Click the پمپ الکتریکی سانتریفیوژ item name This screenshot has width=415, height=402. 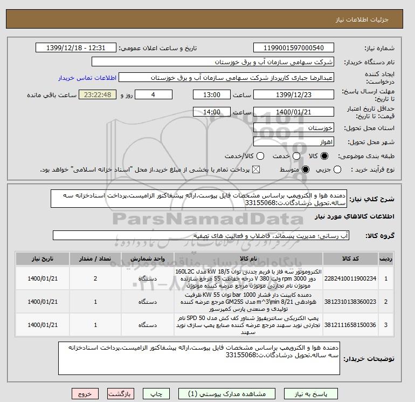pyautogui.click(x=248, y=325)
